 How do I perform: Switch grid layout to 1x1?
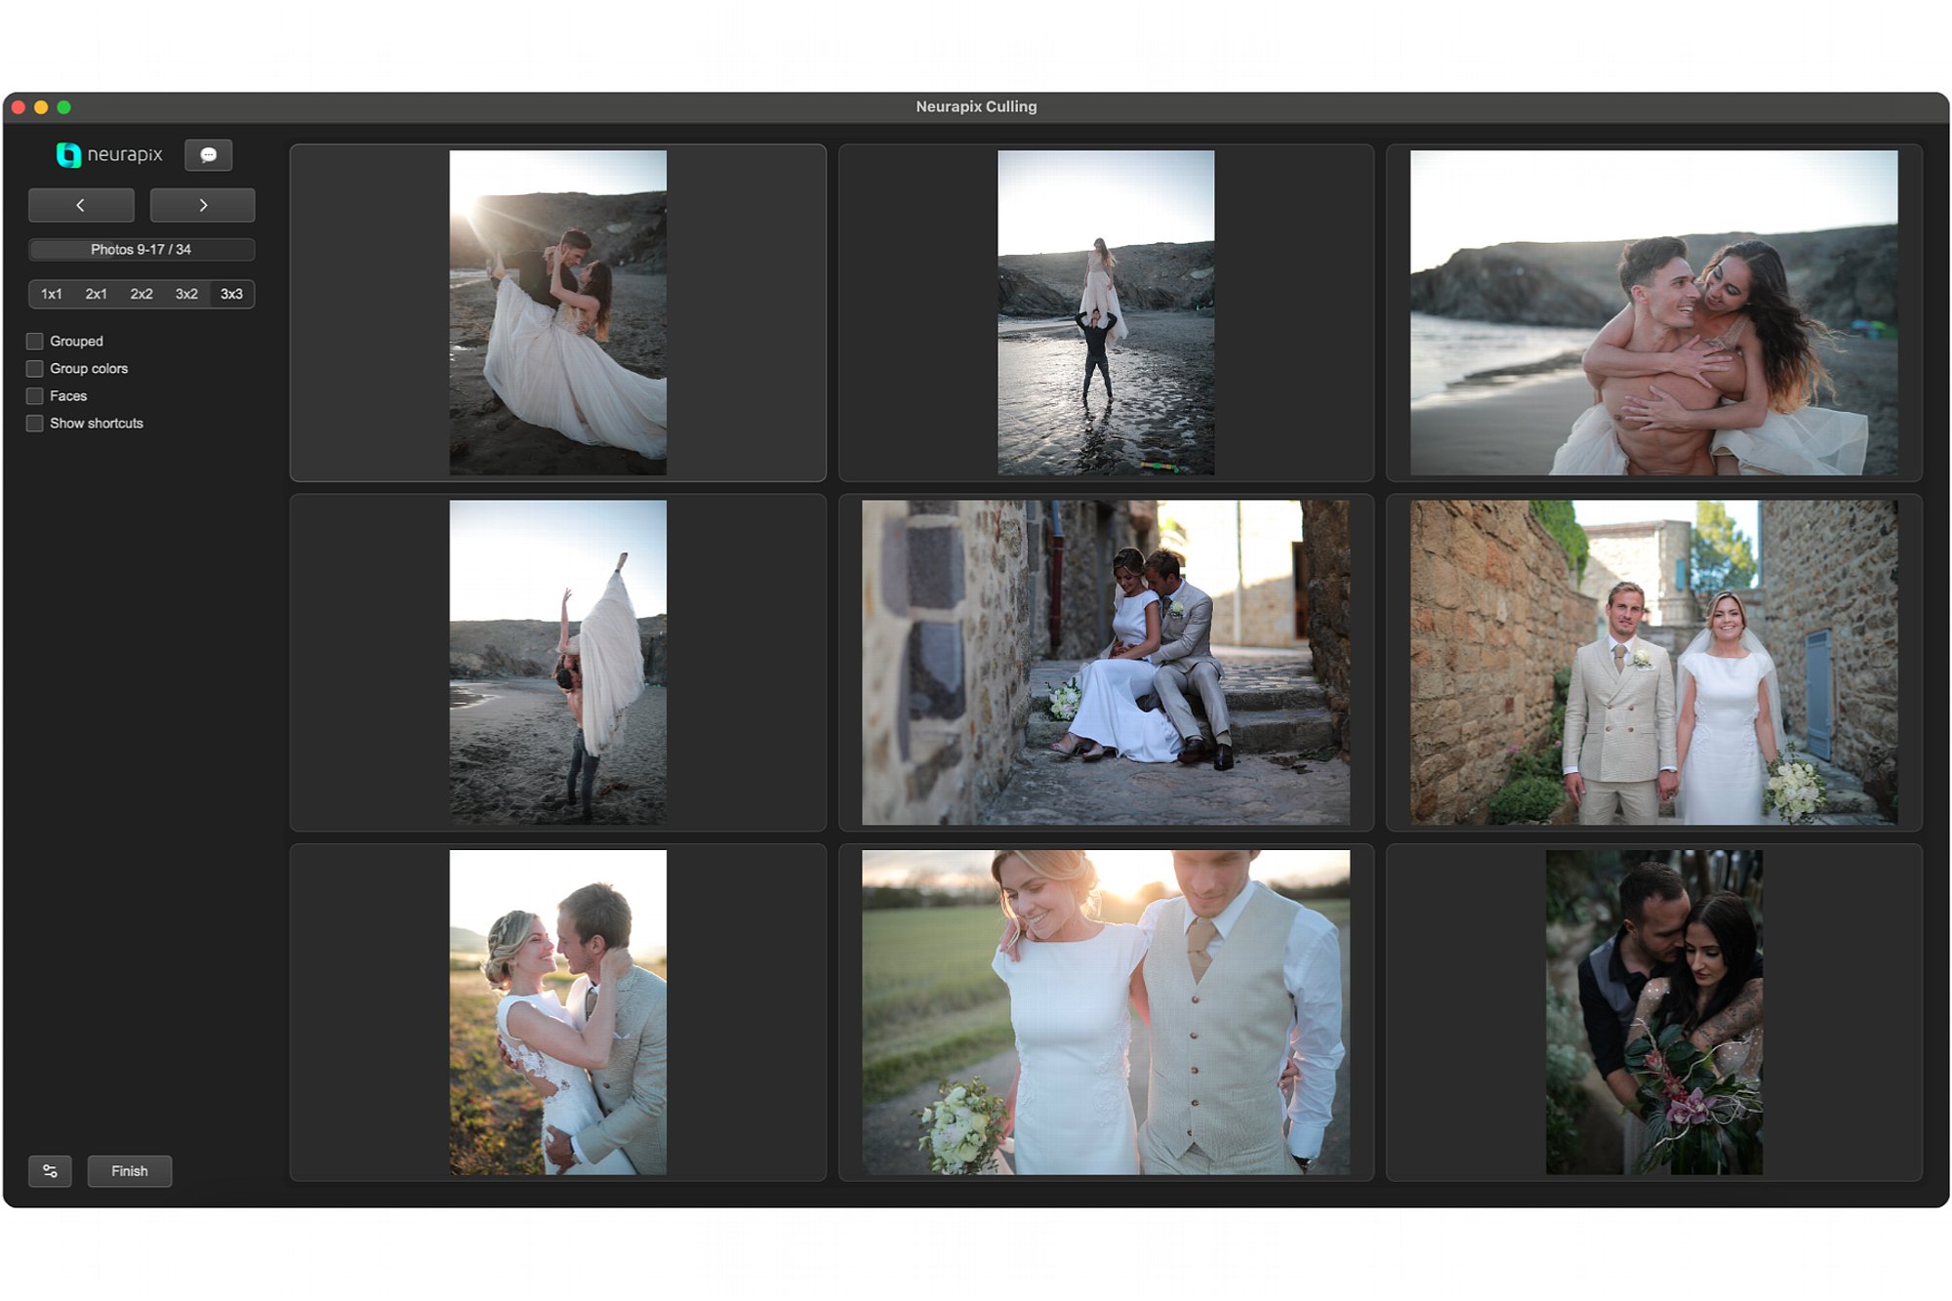point(52,294)
